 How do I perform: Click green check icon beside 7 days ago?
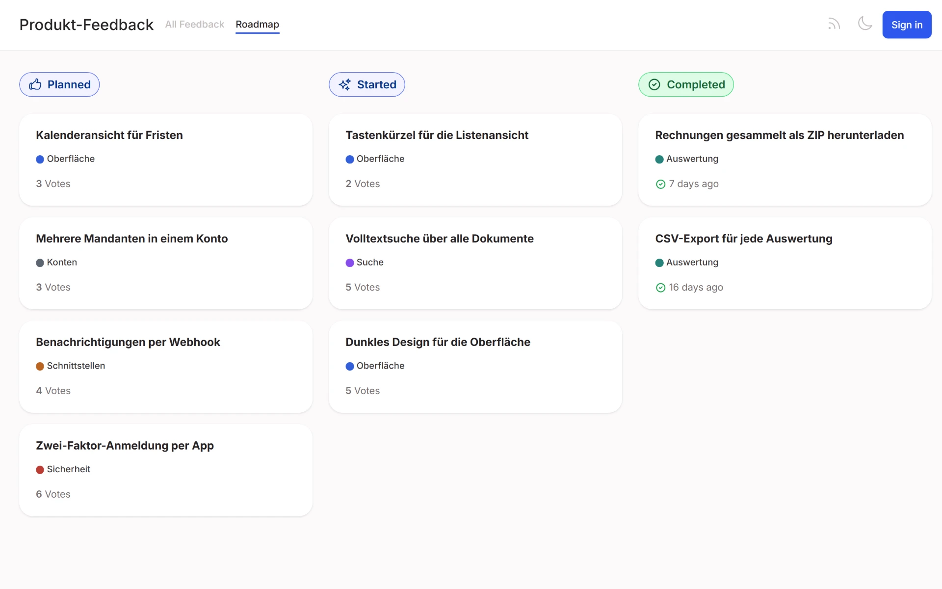pos(661,184)
